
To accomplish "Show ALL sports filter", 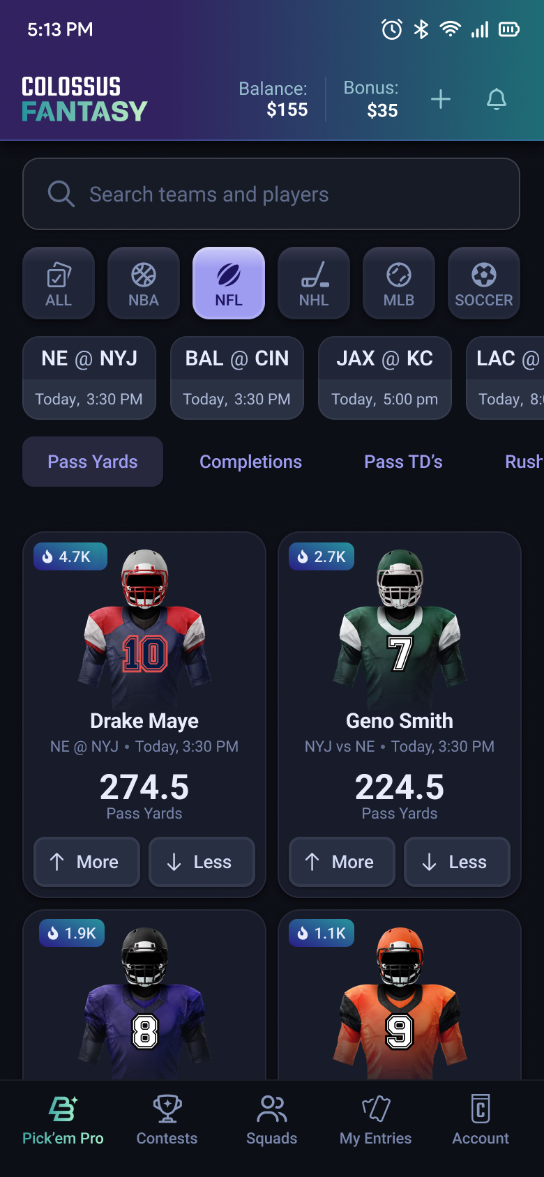I will pyautogui.click(x=59, y=283).
